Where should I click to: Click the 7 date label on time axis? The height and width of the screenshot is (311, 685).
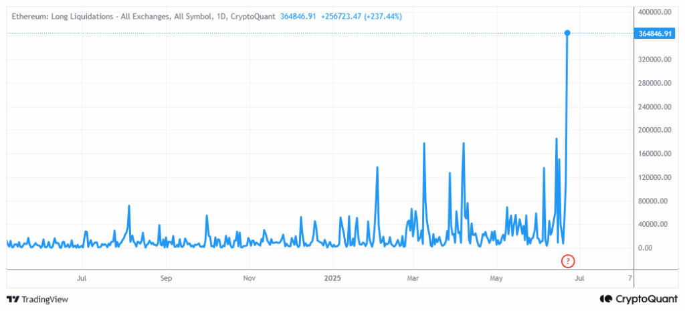(x=629, y=278)
